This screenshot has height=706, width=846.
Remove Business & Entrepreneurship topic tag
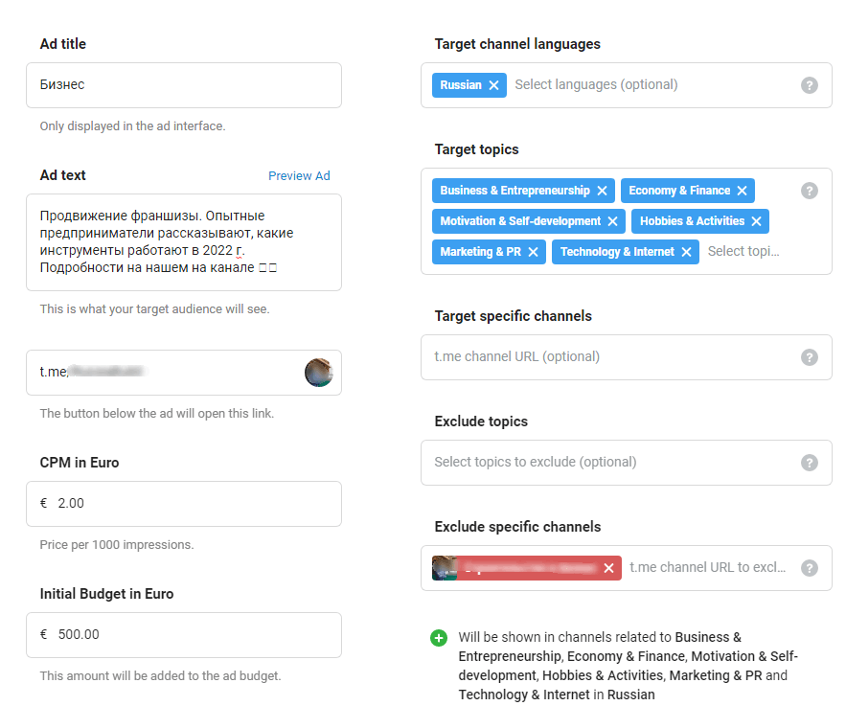pos(602,191)
